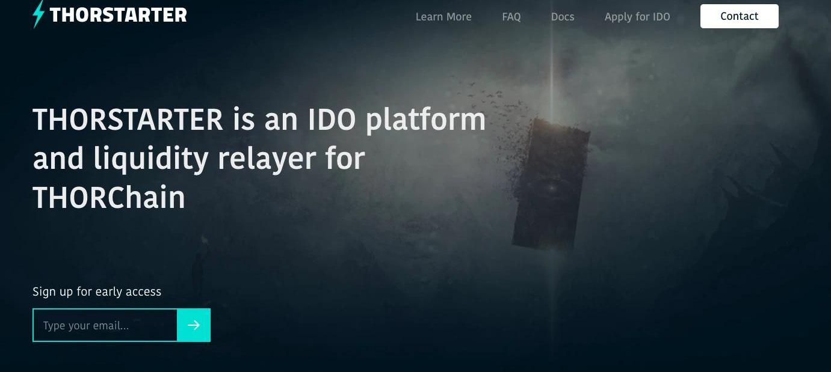Select Apply for IDO in navigation
The width and height of the screenshot is (831, 372).
[637, 17]
